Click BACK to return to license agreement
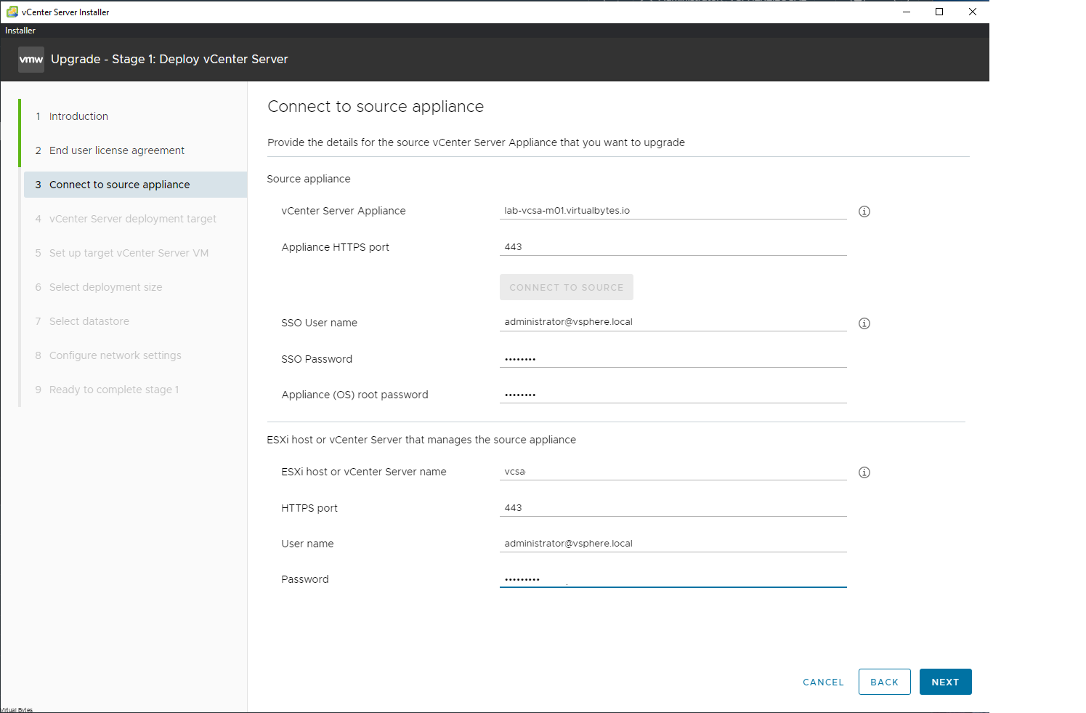Viewport: 1086px width, 713px height. (x=884, y=682)
